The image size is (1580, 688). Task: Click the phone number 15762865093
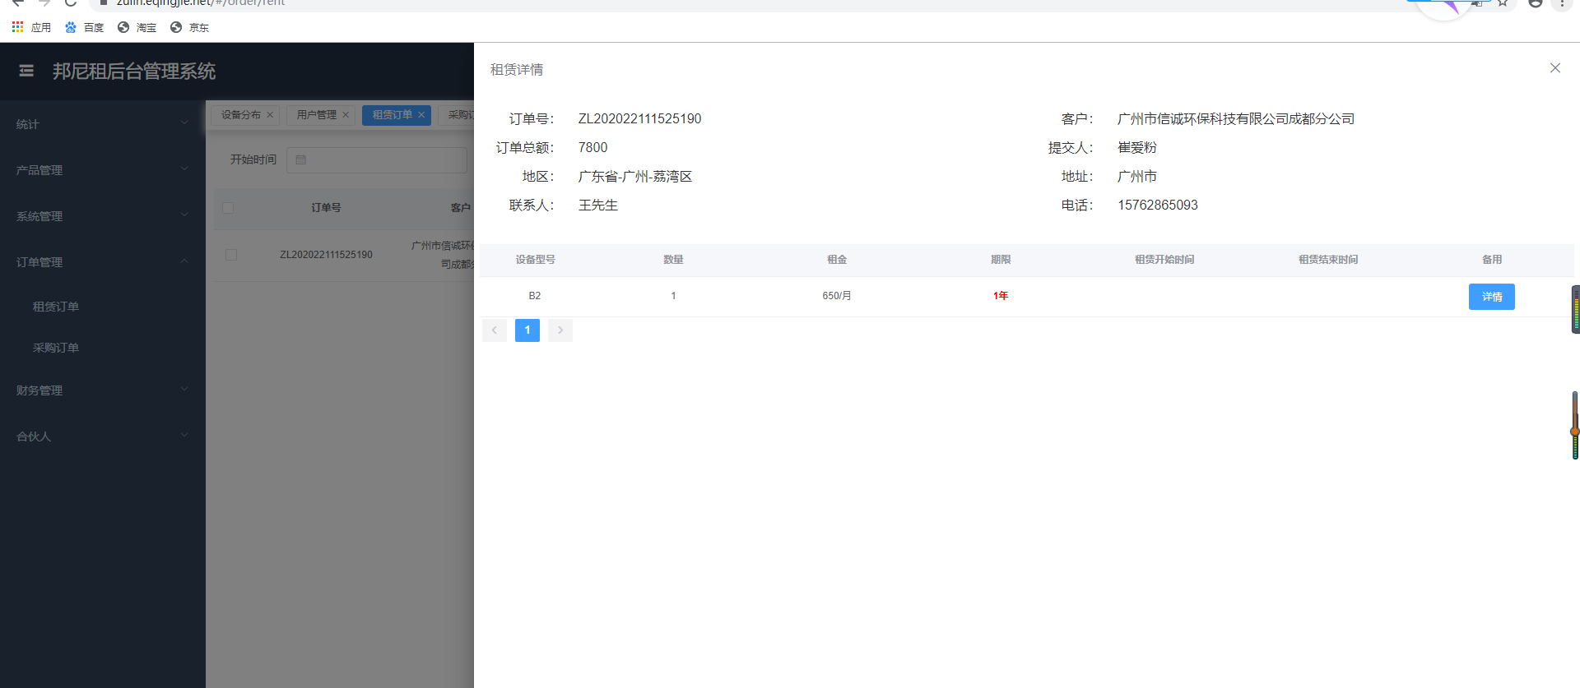(x=1157, y=205)
